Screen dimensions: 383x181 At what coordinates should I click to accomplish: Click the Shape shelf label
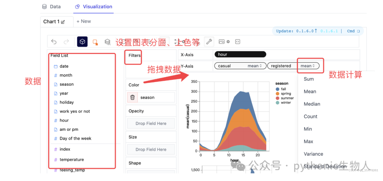coord(135,163)
